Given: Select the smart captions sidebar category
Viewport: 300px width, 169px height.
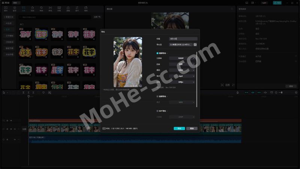Looking at the screenshot, I should point(9,48).
